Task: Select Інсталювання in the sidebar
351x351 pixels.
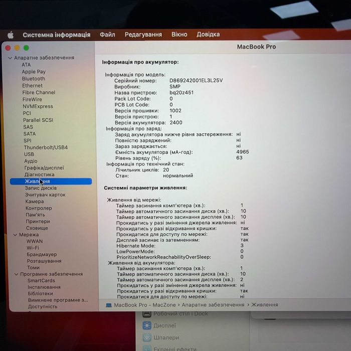Action: click(x=44, y=287)
